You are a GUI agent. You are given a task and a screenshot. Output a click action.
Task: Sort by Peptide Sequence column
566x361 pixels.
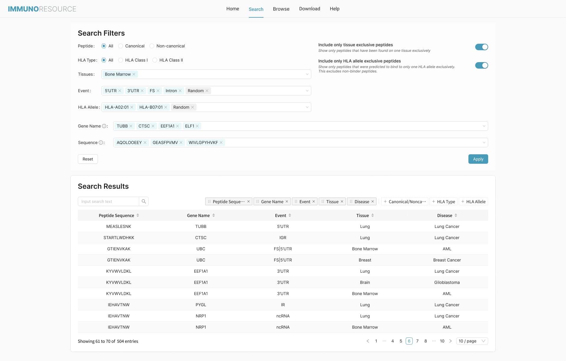pos(138,216)
